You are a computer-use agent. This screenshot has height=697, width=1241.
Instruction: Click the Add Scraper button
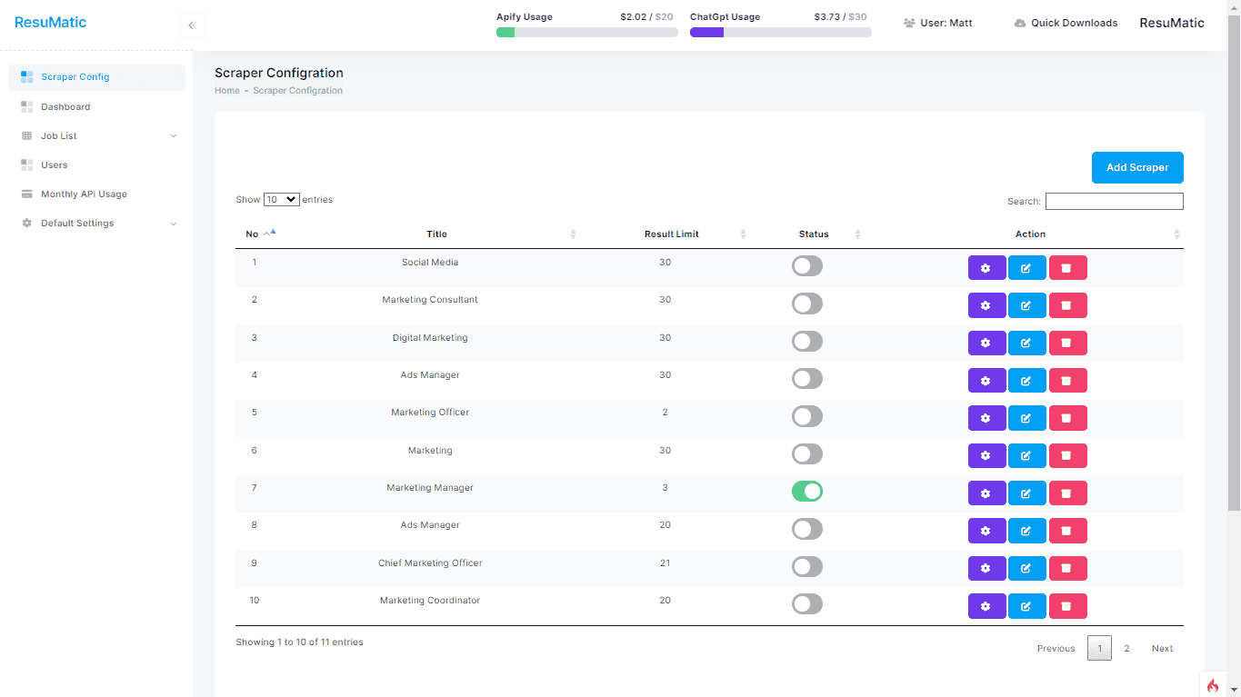point(1136,168)
